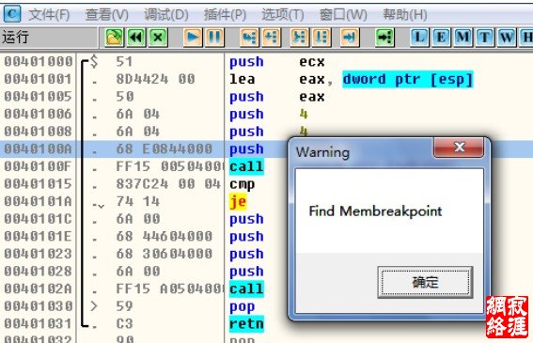Click the trace into icon
Image resolution: width=533 pixels, height=343 pixels.
coord(300,37)
